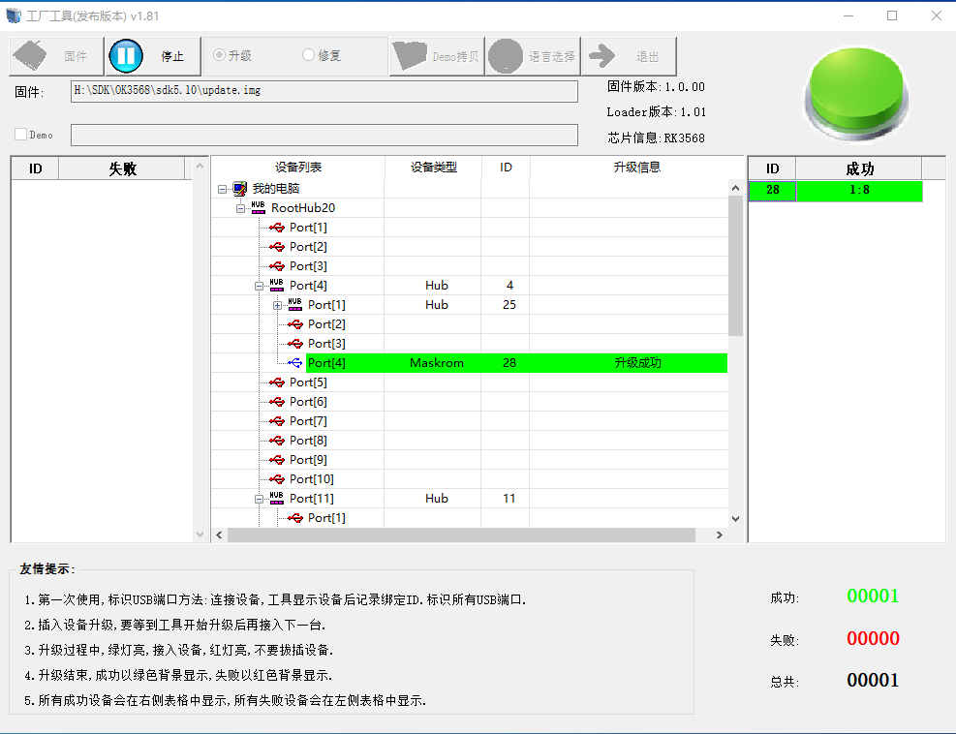Select the success table row ID 28
The height and width of the screenshot is (734, 956).
click(x=835, y=191)
